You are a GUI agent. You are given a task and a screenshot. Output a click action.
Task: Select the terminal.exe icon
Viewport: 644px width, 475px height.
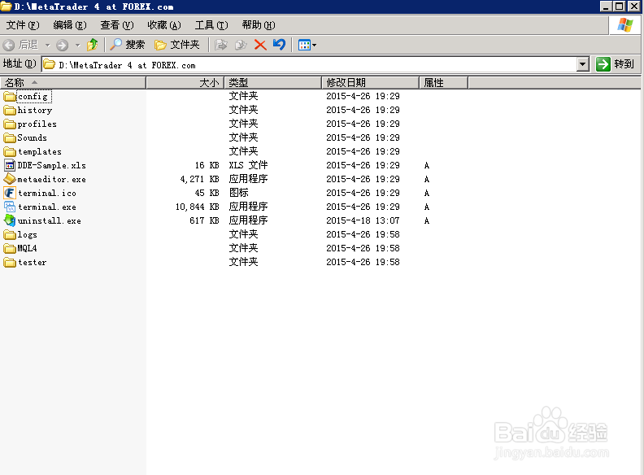point(10,207)
